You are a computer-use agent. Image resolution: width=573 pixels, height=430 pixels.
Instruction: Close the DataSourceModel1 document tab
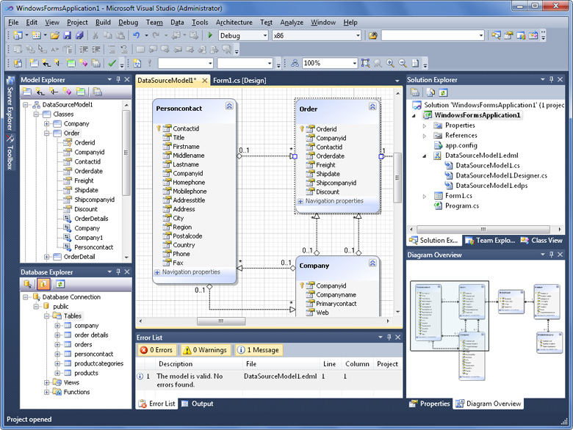tap(205, 80)
